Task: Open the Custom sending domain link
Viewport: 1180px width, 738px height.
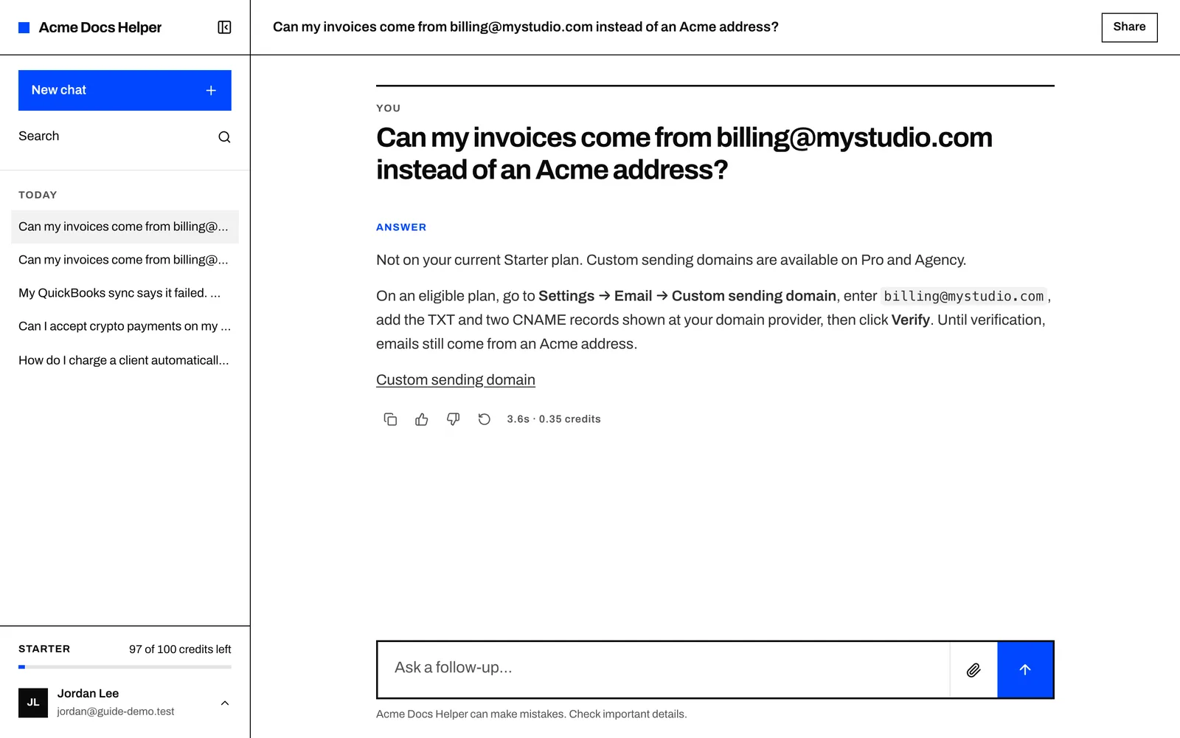Action: (x=456, y=380)
